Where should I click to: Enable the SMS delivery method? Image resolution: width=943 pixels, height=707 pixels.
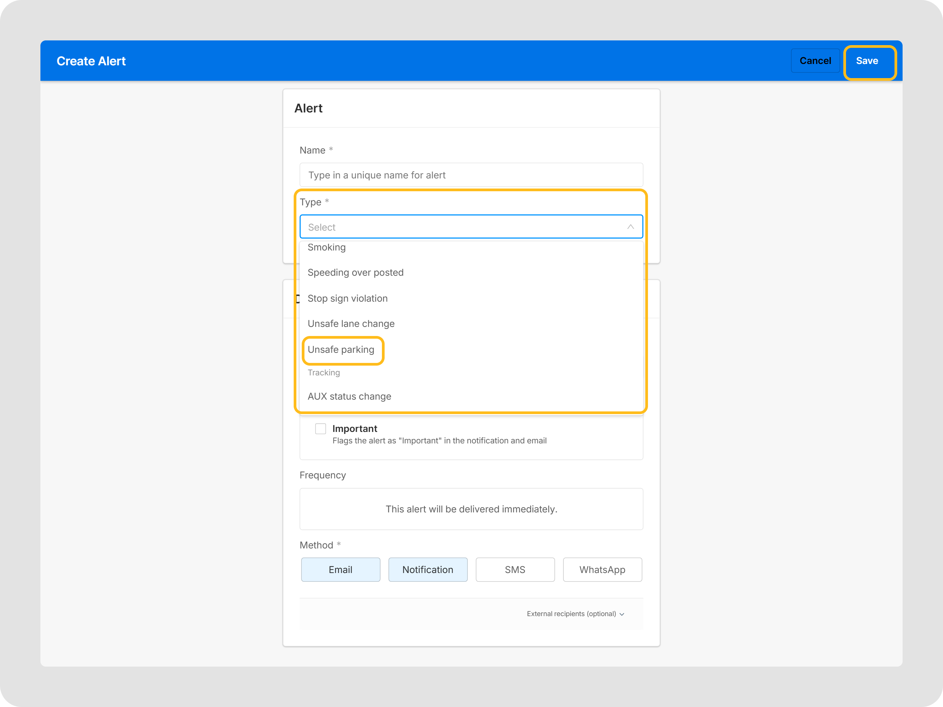click(x=515, y=569)
